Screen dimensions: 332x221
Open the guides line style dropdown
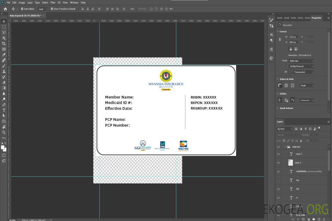[x=306, y=100]
